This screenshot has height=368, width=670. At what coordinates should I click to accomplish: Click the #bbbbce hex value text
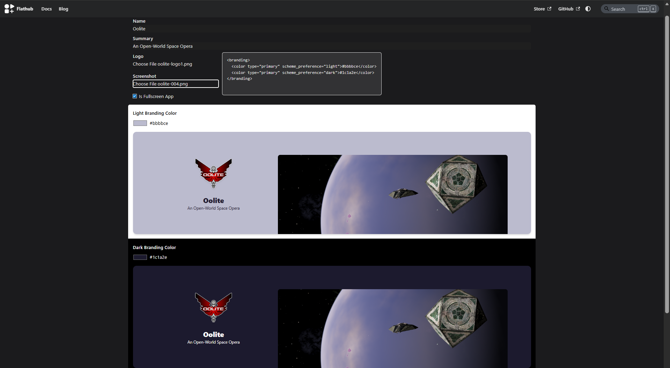(159, 123)
